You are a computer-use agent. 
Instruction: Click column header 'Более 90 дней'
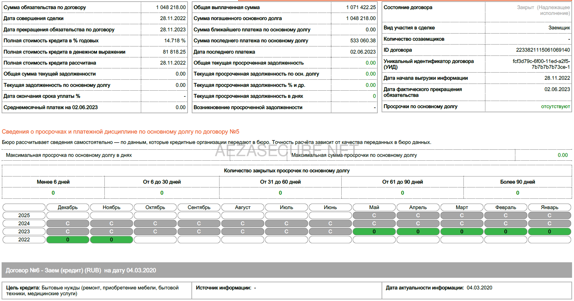point(518,182)
